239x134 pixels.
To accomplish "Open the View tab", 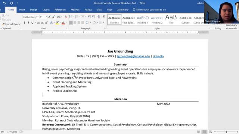I will point(99,10).
